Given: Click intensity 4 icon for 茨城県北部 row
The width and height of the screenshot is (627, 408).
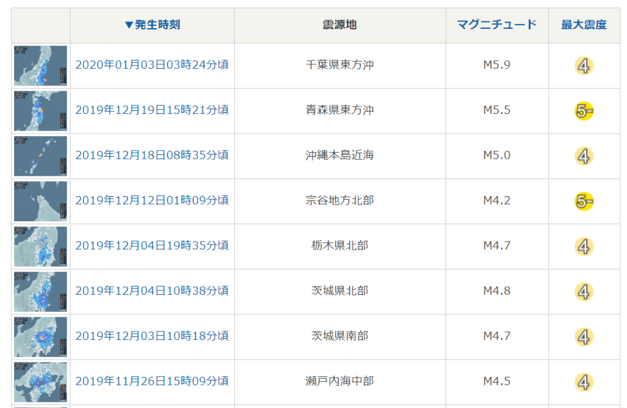Looking at the screenshot, I should (583, 292).
